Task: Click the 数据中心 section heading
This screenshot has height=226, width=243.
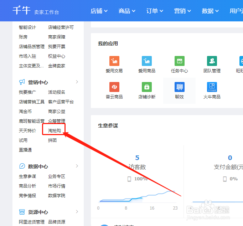Action: coord(38,166)
